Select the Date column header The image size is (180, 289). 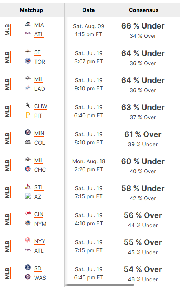point(88,10)
